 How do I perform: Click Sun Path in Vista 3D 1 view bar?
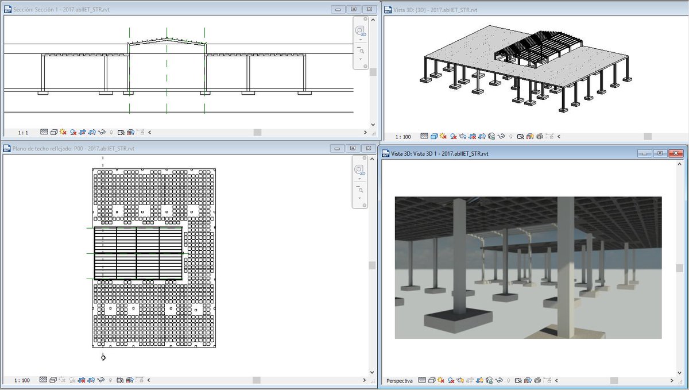[441, 380]
